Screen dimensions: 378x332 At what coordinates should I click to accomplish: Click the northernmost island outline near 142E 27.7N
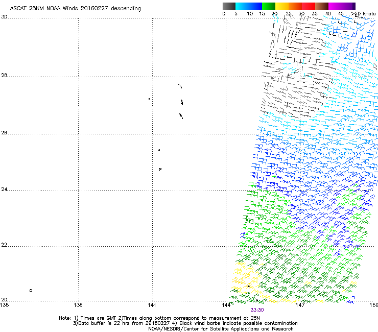coord(180,86)
